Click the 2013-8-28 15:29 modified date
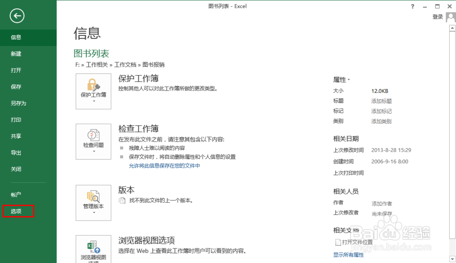The image size is (456, 263). click(391, 150)
